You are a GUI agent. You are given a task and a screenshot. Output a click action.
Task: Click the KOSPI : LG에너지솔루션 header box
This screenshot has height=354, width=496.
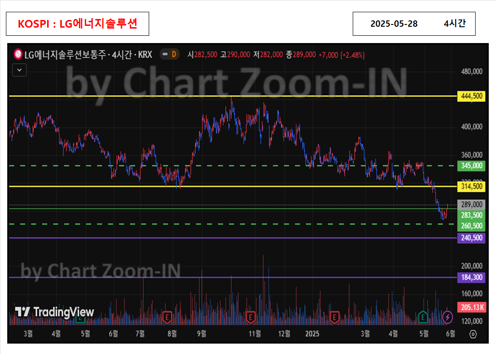point(78,24)
